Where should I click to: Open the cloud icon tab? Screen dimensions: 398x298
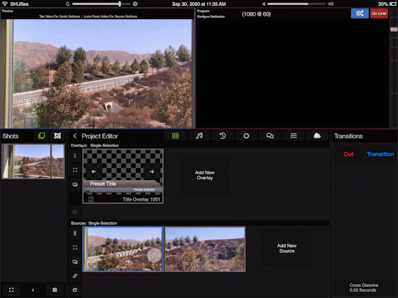pyautogui.click(x=317, y=136)
